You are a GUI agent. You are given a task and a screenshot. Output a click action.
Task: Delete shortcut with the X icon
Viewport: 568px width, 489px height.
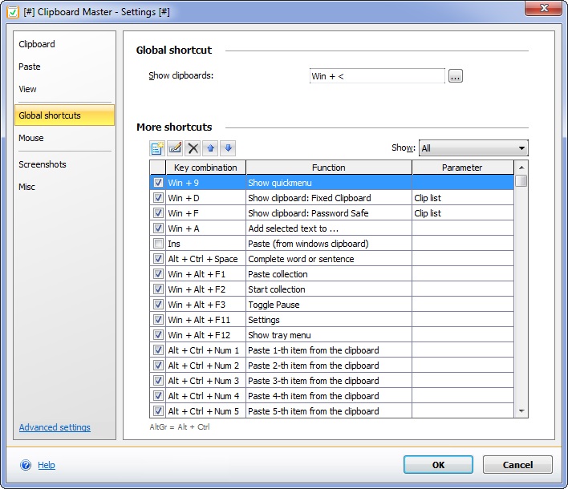(x=193, y=148)
